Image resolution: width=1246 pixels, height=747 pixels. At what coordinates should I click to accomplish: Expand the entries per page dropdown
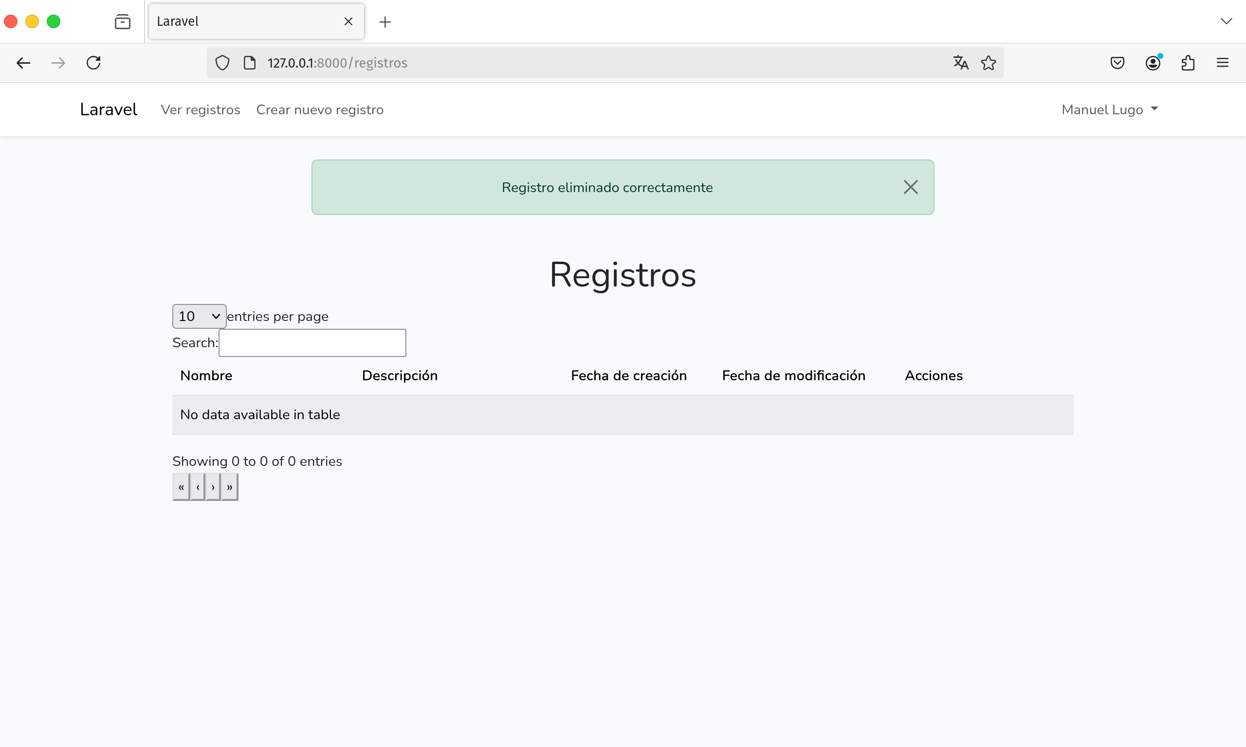[199, 316]
